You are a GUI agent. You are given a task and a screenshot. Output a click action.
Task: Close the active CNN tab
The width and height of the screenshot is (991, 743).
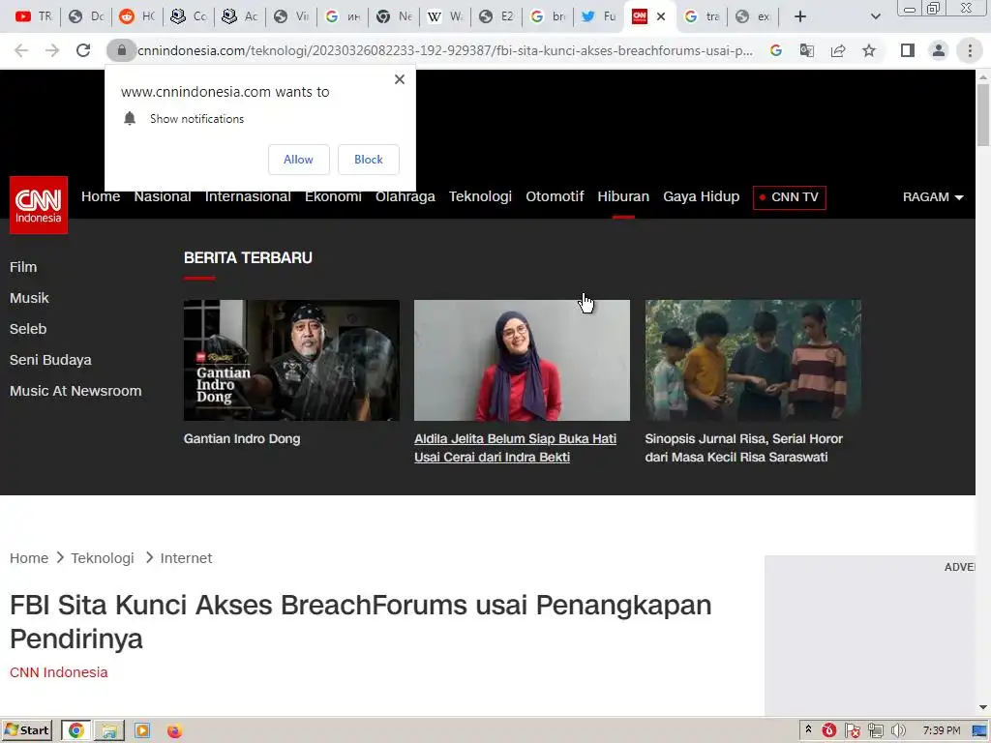click(x=660, y=16)
